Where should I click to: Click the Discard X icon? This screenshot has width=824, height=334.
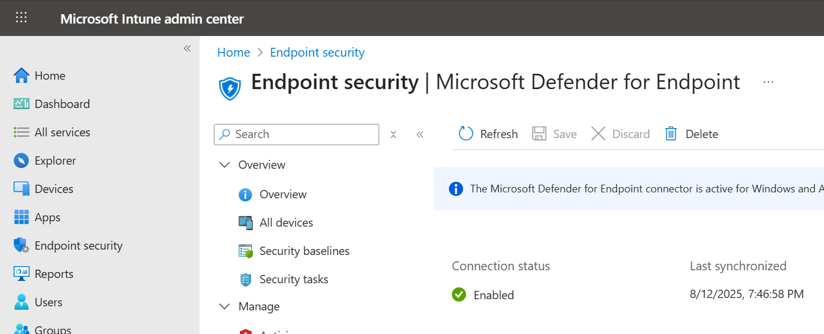(598, 134)
